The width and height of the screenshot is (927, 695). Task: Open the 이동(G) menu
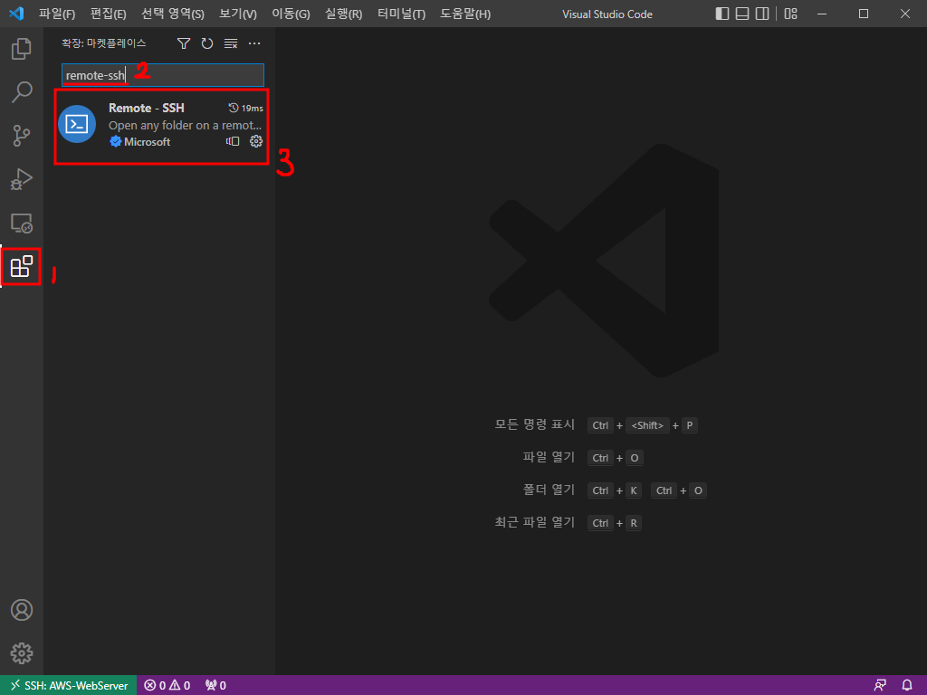tap(291, 14)
